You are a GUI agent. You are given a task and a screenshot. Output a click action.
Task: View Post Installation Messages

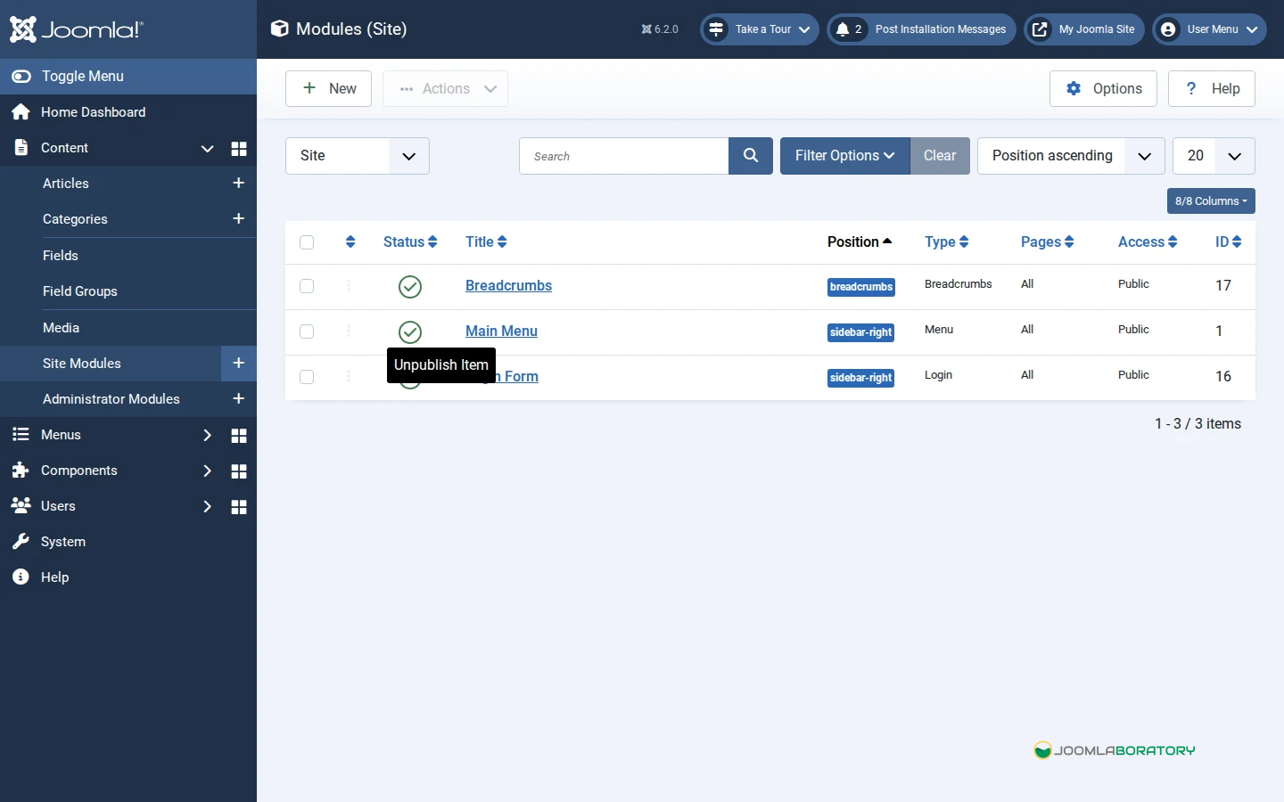(921, 29)
